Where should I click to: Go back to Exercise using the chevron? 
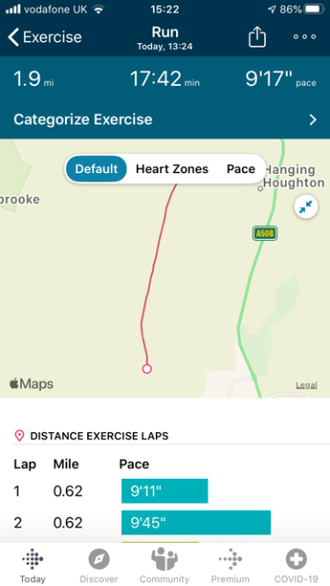pyautogui.click(x=14, y=37)
